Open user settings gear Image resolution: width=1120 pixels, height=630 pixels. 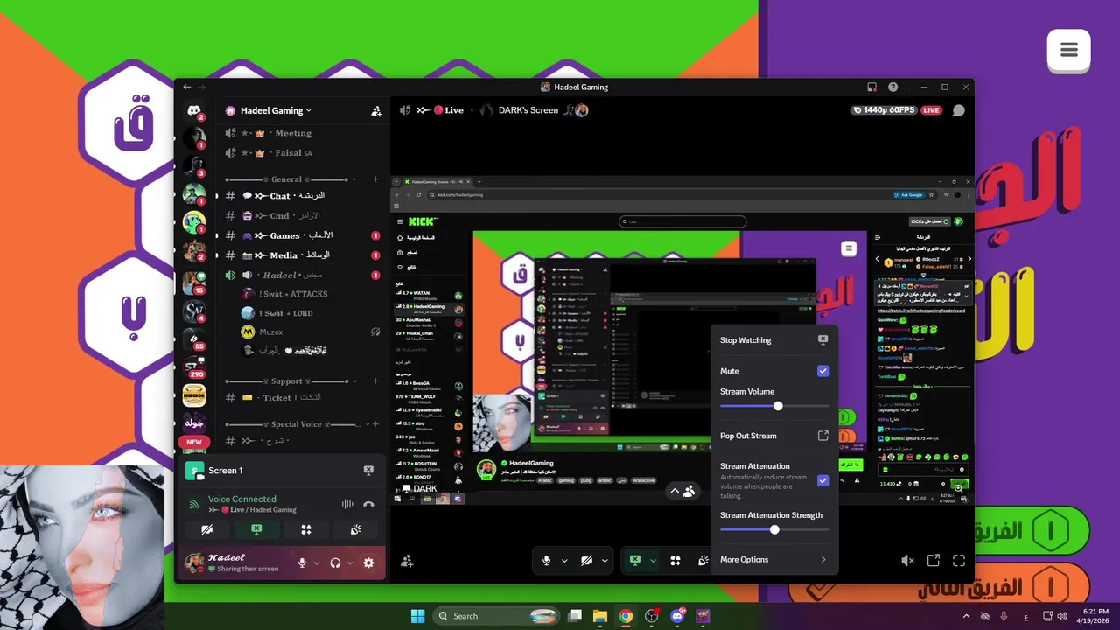(368, 563)
